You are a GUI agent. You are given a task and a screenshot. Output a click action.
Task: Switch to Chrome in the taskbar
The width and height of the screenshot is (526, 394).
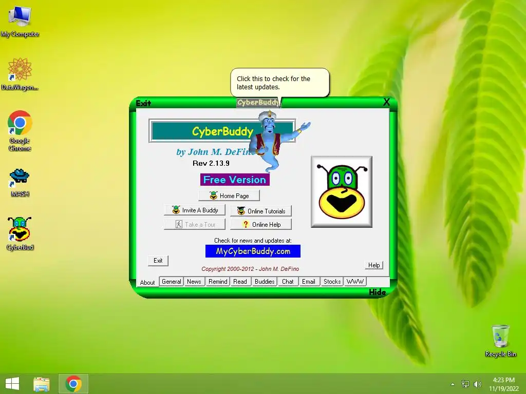pos(73,384)
